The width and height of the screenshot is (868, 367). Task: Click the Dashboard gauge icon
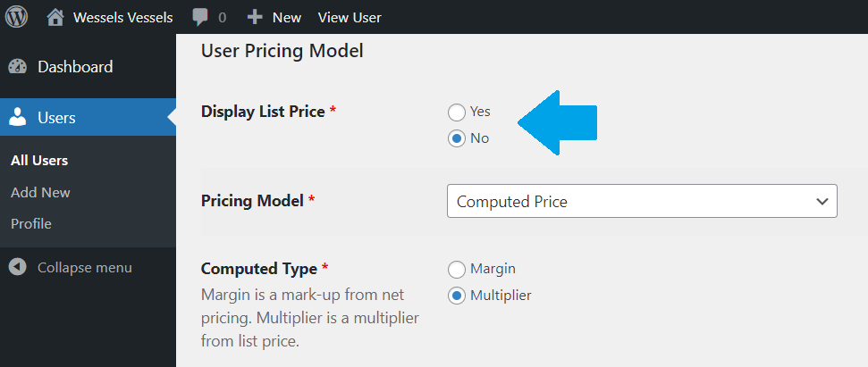(18, 67)
